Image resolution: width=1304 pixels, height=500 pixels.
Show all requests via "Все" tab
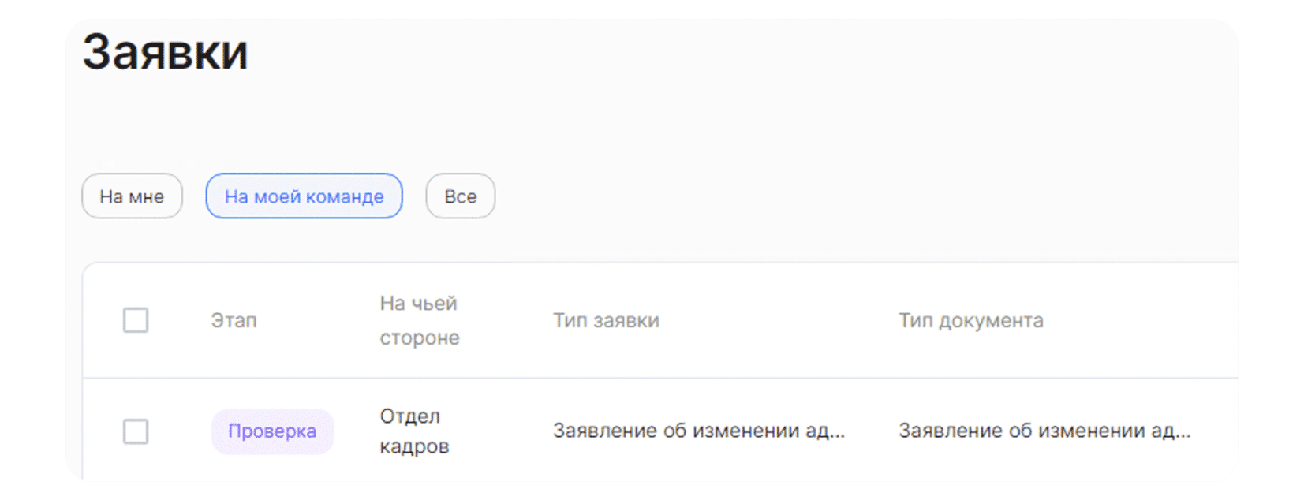tap(460, 196)
